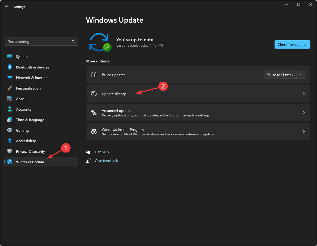Click the back arrow in Settings title bar
Image resolution: width=317 pixels, height=246 pixels.
click(x=7, y=7)
